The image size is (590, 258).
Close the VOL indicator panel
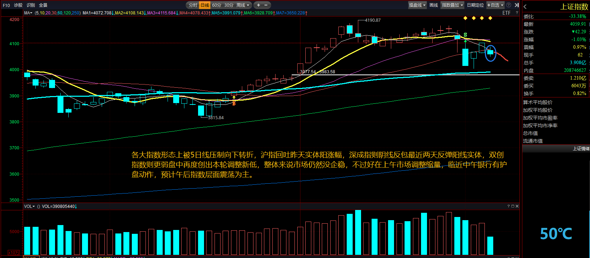517,206
